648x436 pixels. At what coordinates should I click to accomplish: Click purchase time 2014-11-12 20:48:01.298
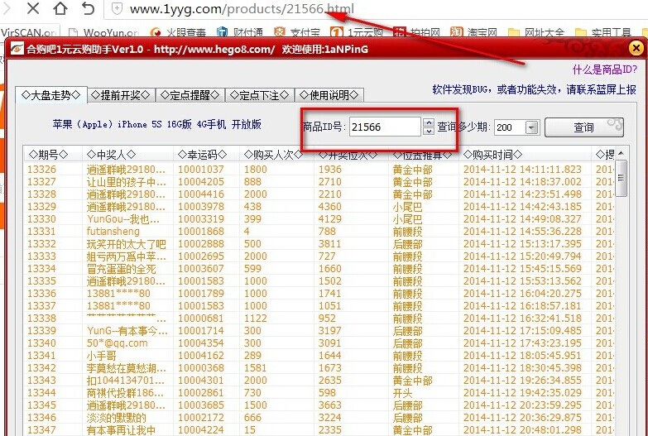[x=522, y=430]
